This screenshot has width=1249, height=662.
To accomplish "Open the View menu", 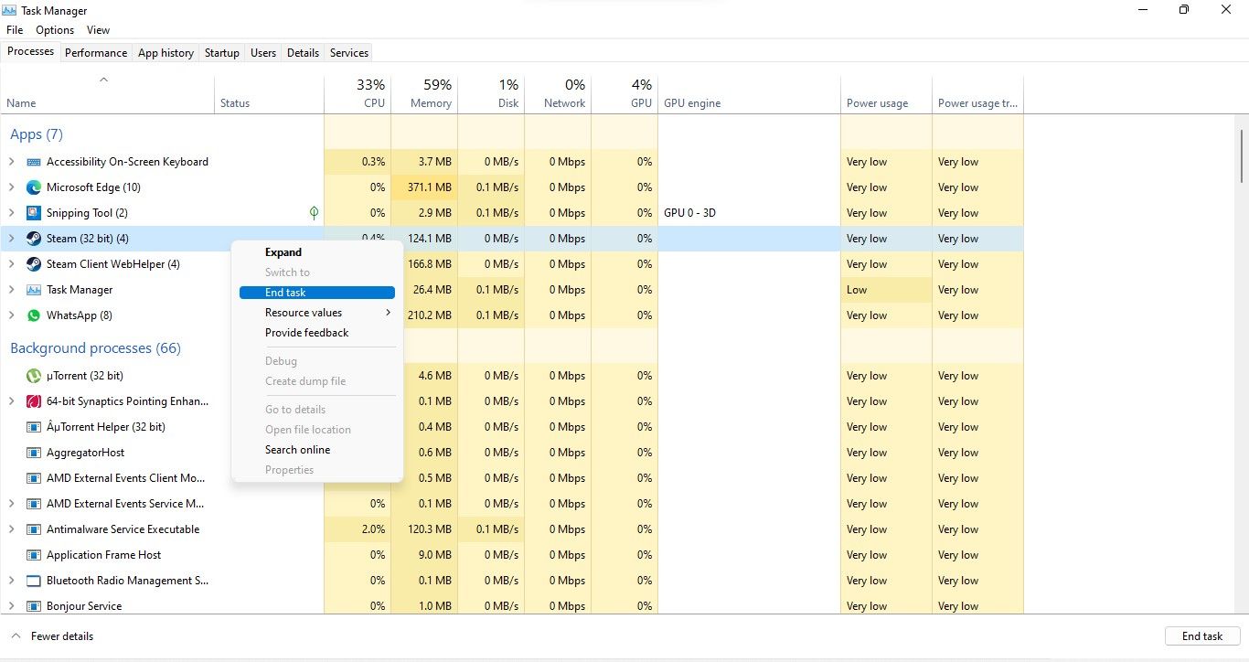I will (x=99, y=30).
